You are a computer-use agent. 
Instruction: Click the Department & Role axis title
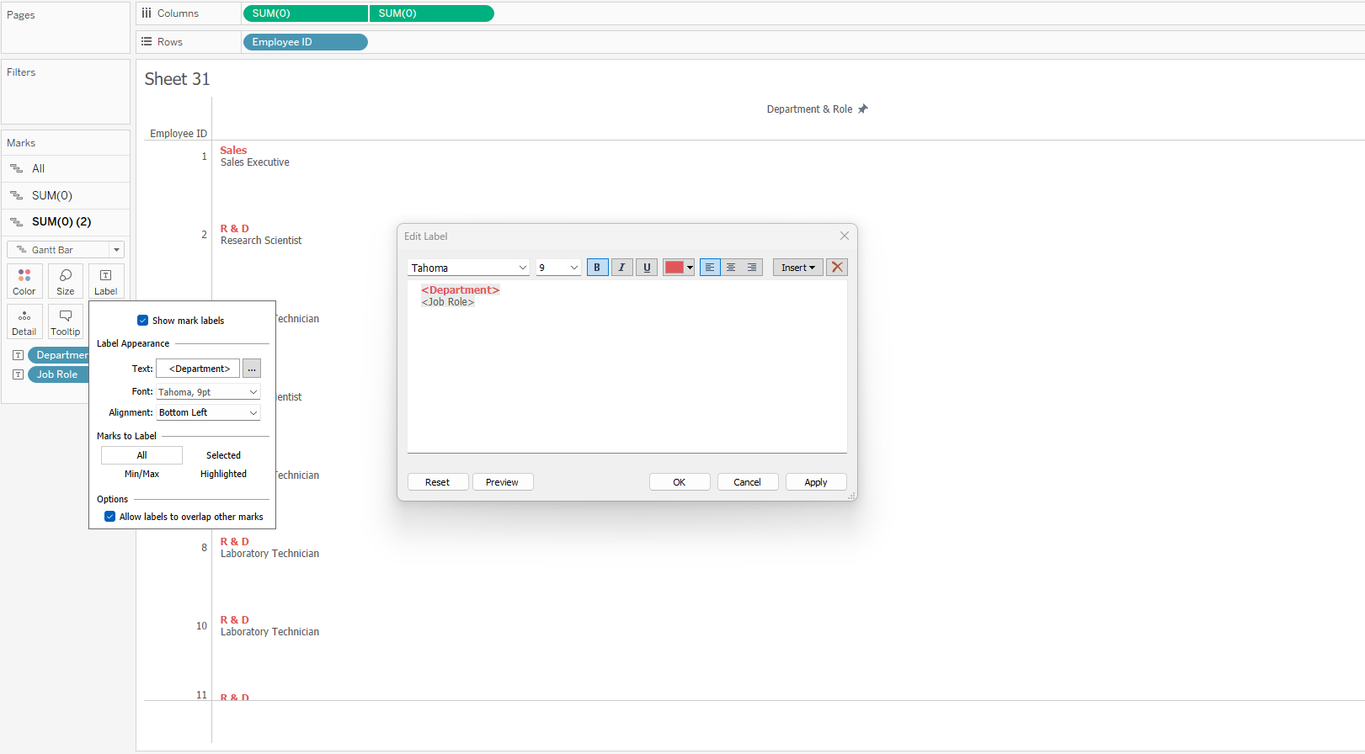pyautogui.click(x=809, y=109)
